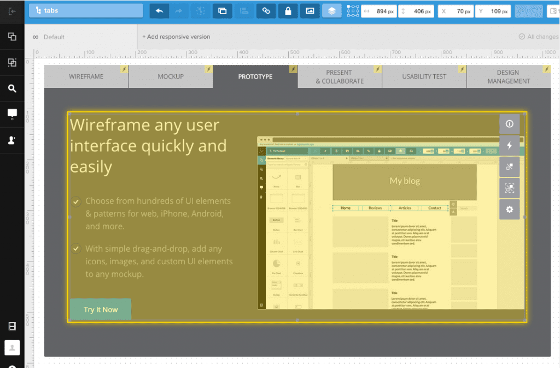This screenshot has width=560, height=368.
Task: Click the exit editor arrow icon
Action: [x=12, y=11]
